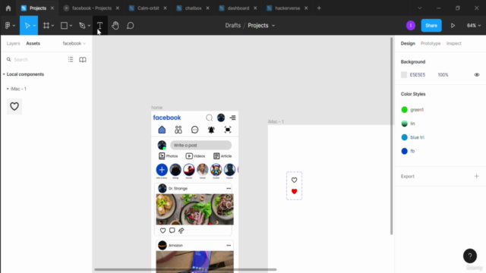
Task: Click the search icon in facebook frame
Action: (x=210, y=118)
